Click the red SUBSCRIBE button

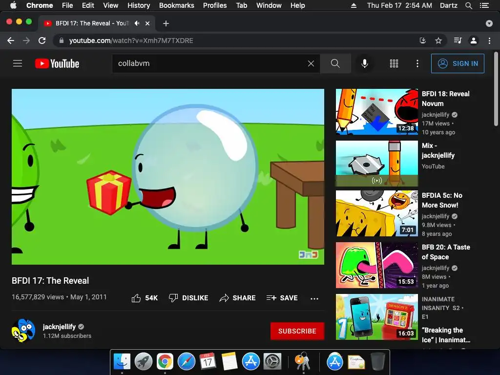pos(297,331)
